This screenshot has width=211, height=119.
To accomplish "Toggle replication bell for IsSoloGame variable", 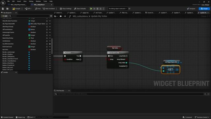I will tap(47, 41).
